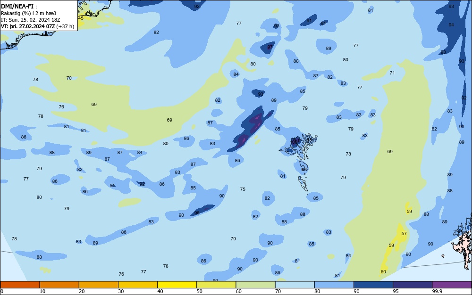The width and height of the screenshot is (472, 295).
Task: Click the 'Rakastig (%) í 2 m hæð' label
Action: click(28, 13)
